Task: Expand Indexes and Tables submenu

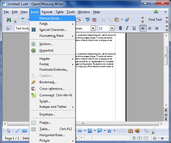Action: click(x=52, y=107)
